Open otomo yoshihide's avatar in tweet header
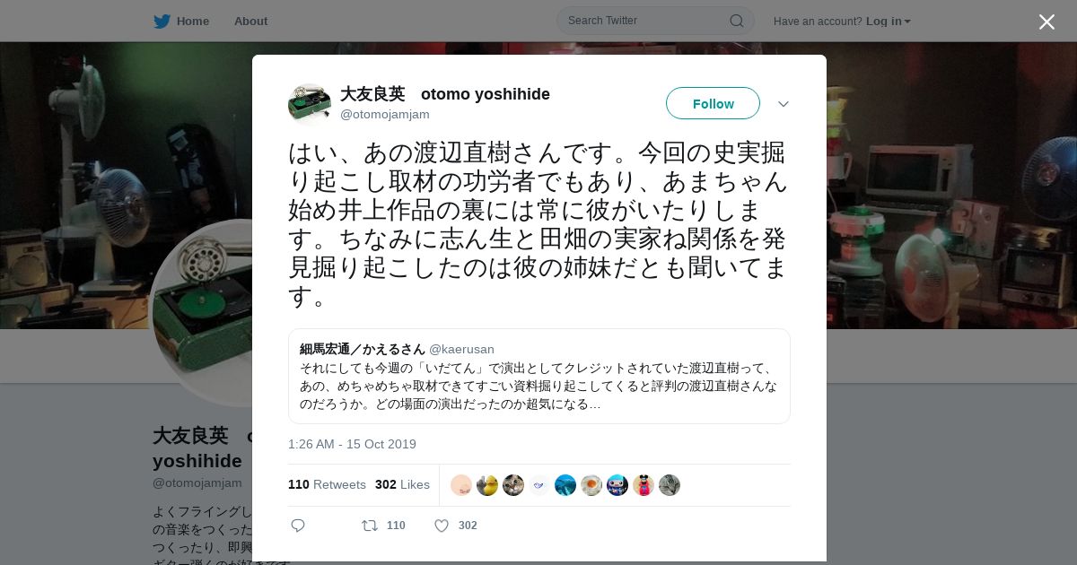This screenshot has width=1077, height=565. pyautogui.click(x=310, y=104)
